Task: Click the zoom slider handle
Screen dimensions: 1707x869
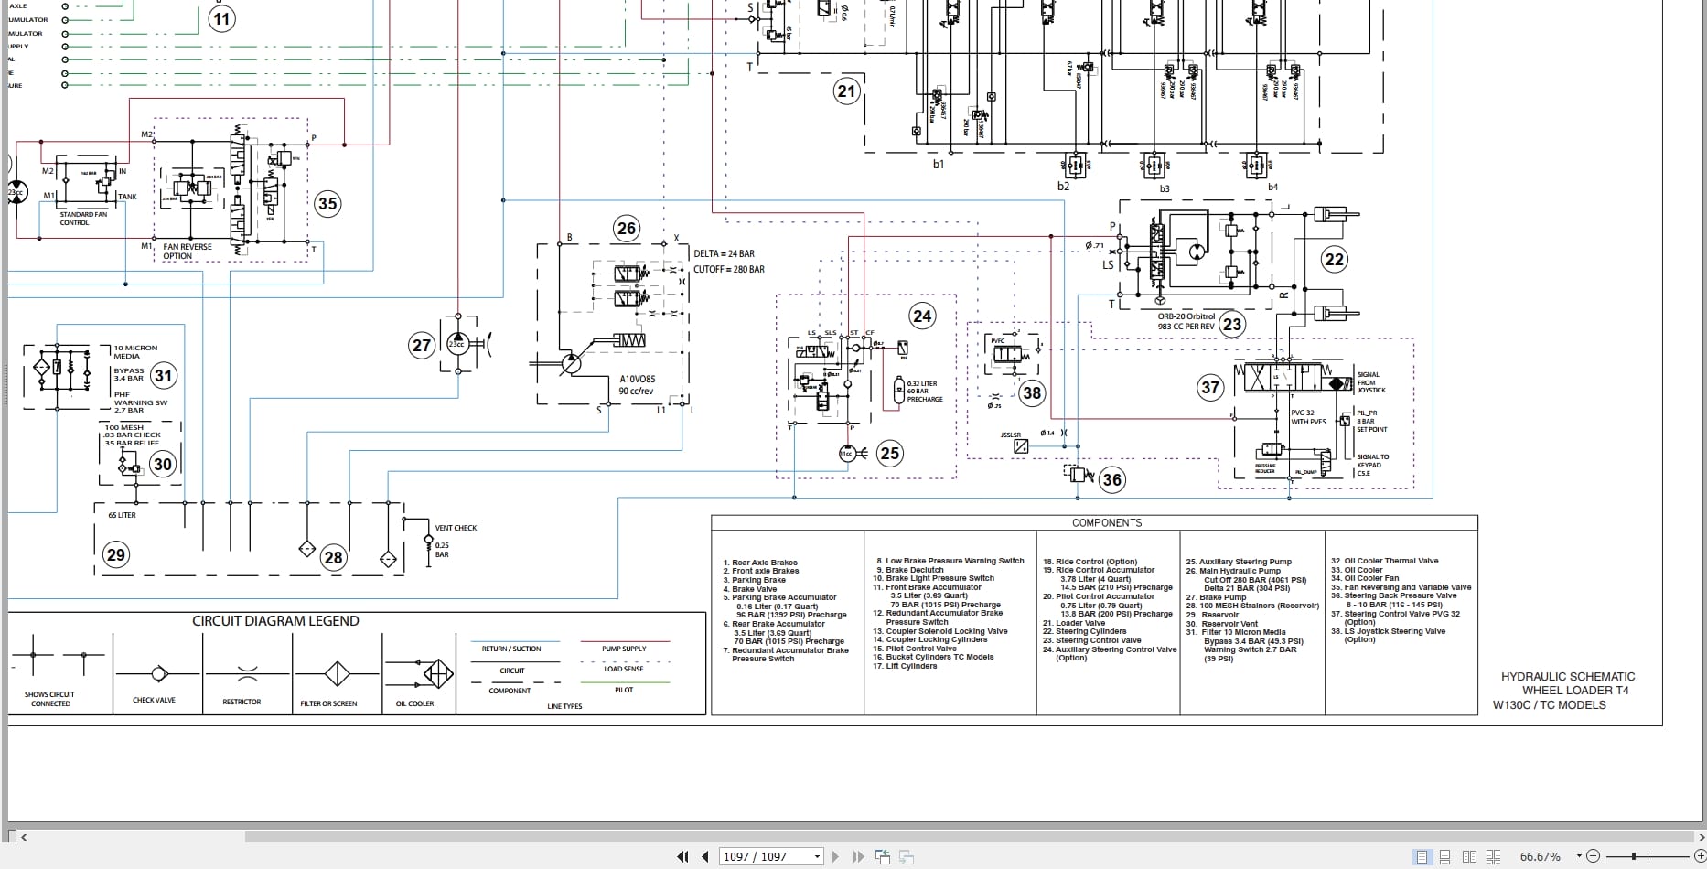Action: point(1634,856)
